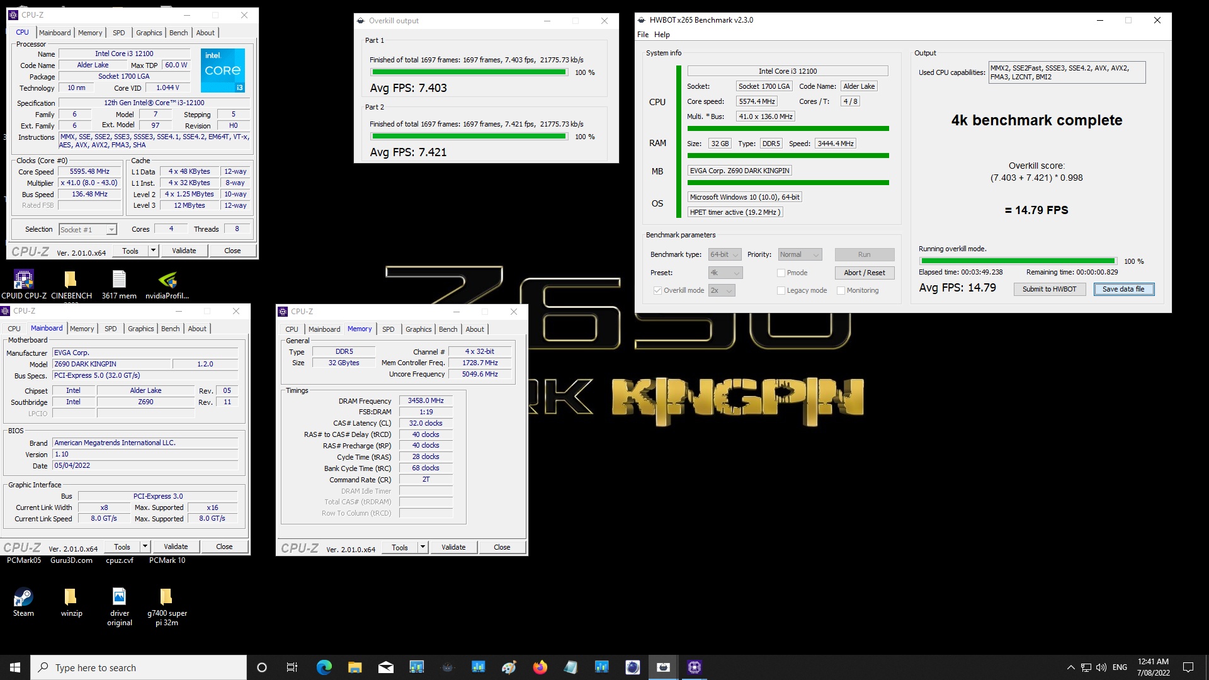The image size is (1209, 680).
Task: Open the Priority Normal dropdown
Action: pos(800,254)
